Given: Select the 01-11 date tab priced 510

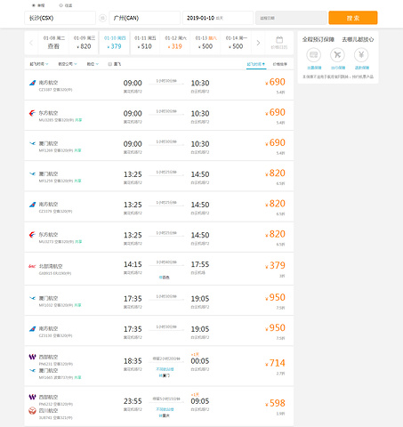Looking at the screenshot, I should [145, 43].
